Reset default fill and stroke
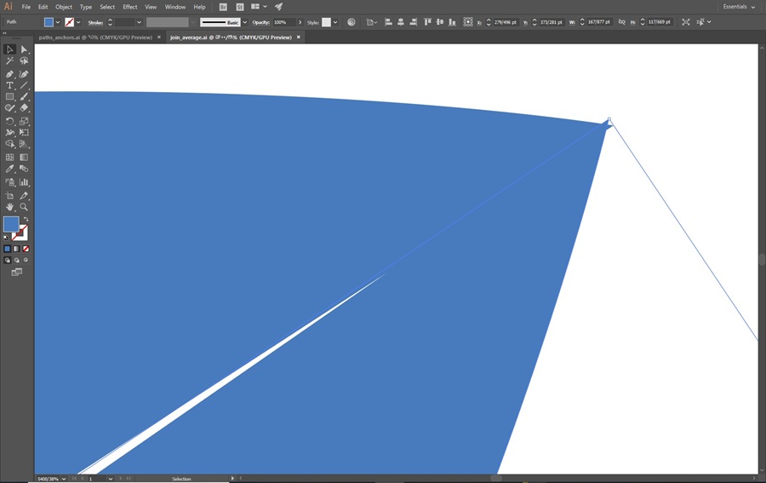 [6, 238]
